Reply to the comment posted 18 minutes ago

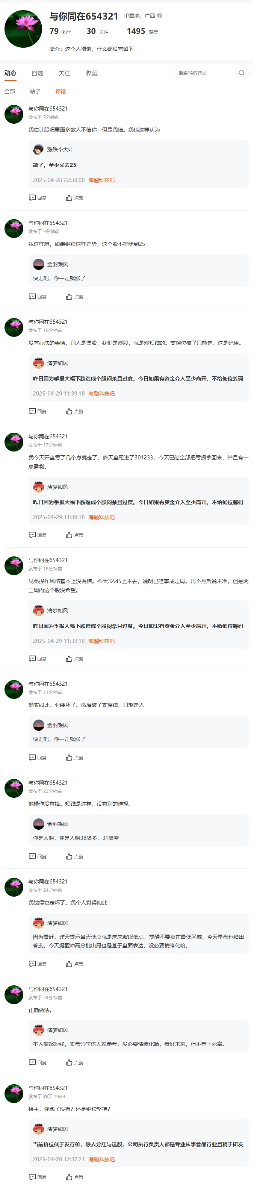click(38, 659)
